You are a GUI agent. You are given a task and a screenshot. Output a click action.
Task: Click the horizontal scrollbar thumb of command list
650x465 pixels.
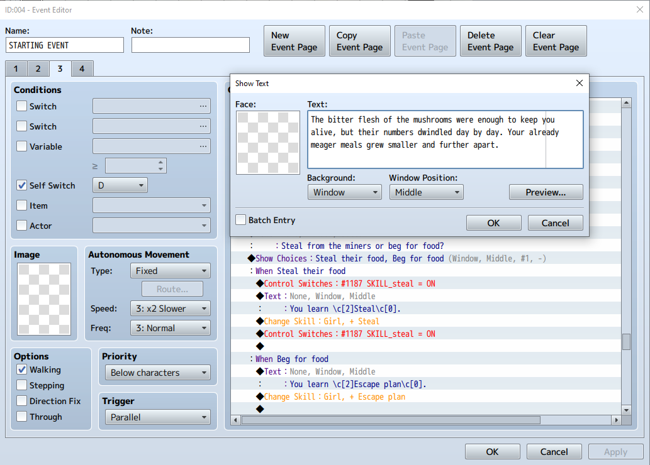[391, 420]
